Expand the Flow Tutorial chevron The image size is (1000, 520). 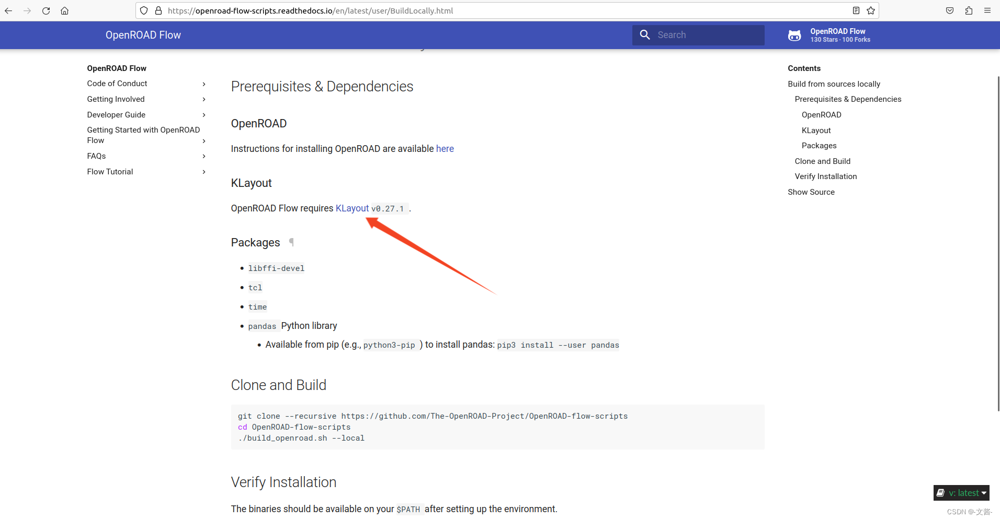pyautogui.click(x=204, y=172)
